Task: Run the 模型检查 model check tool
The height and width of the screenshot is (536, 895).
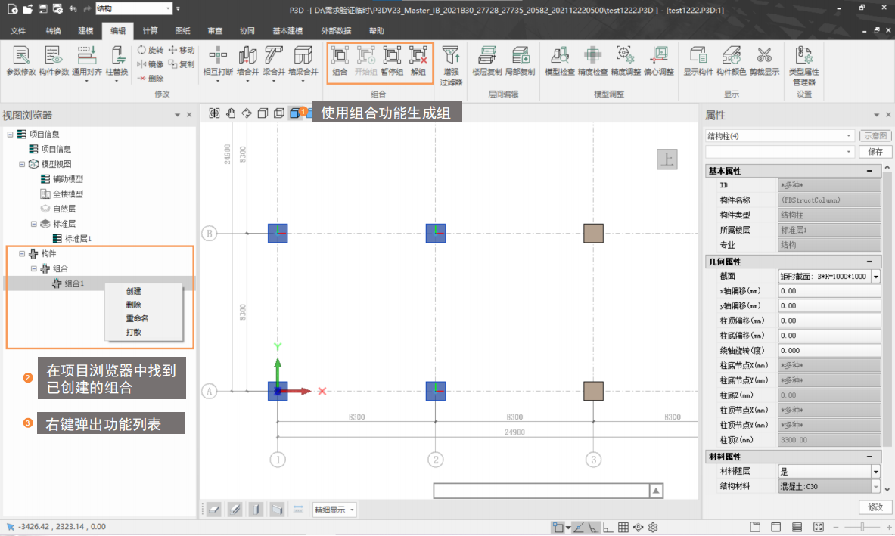Action: pyautogui.click(x=560, y=60)
